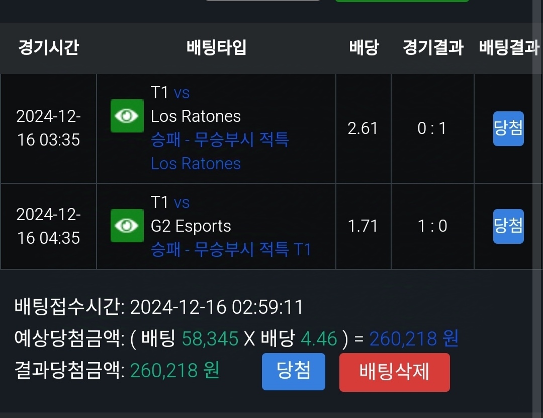Click the green eye icon for G2 Esports match
This screenshot has height=418, width=543.
click(127, 226)
